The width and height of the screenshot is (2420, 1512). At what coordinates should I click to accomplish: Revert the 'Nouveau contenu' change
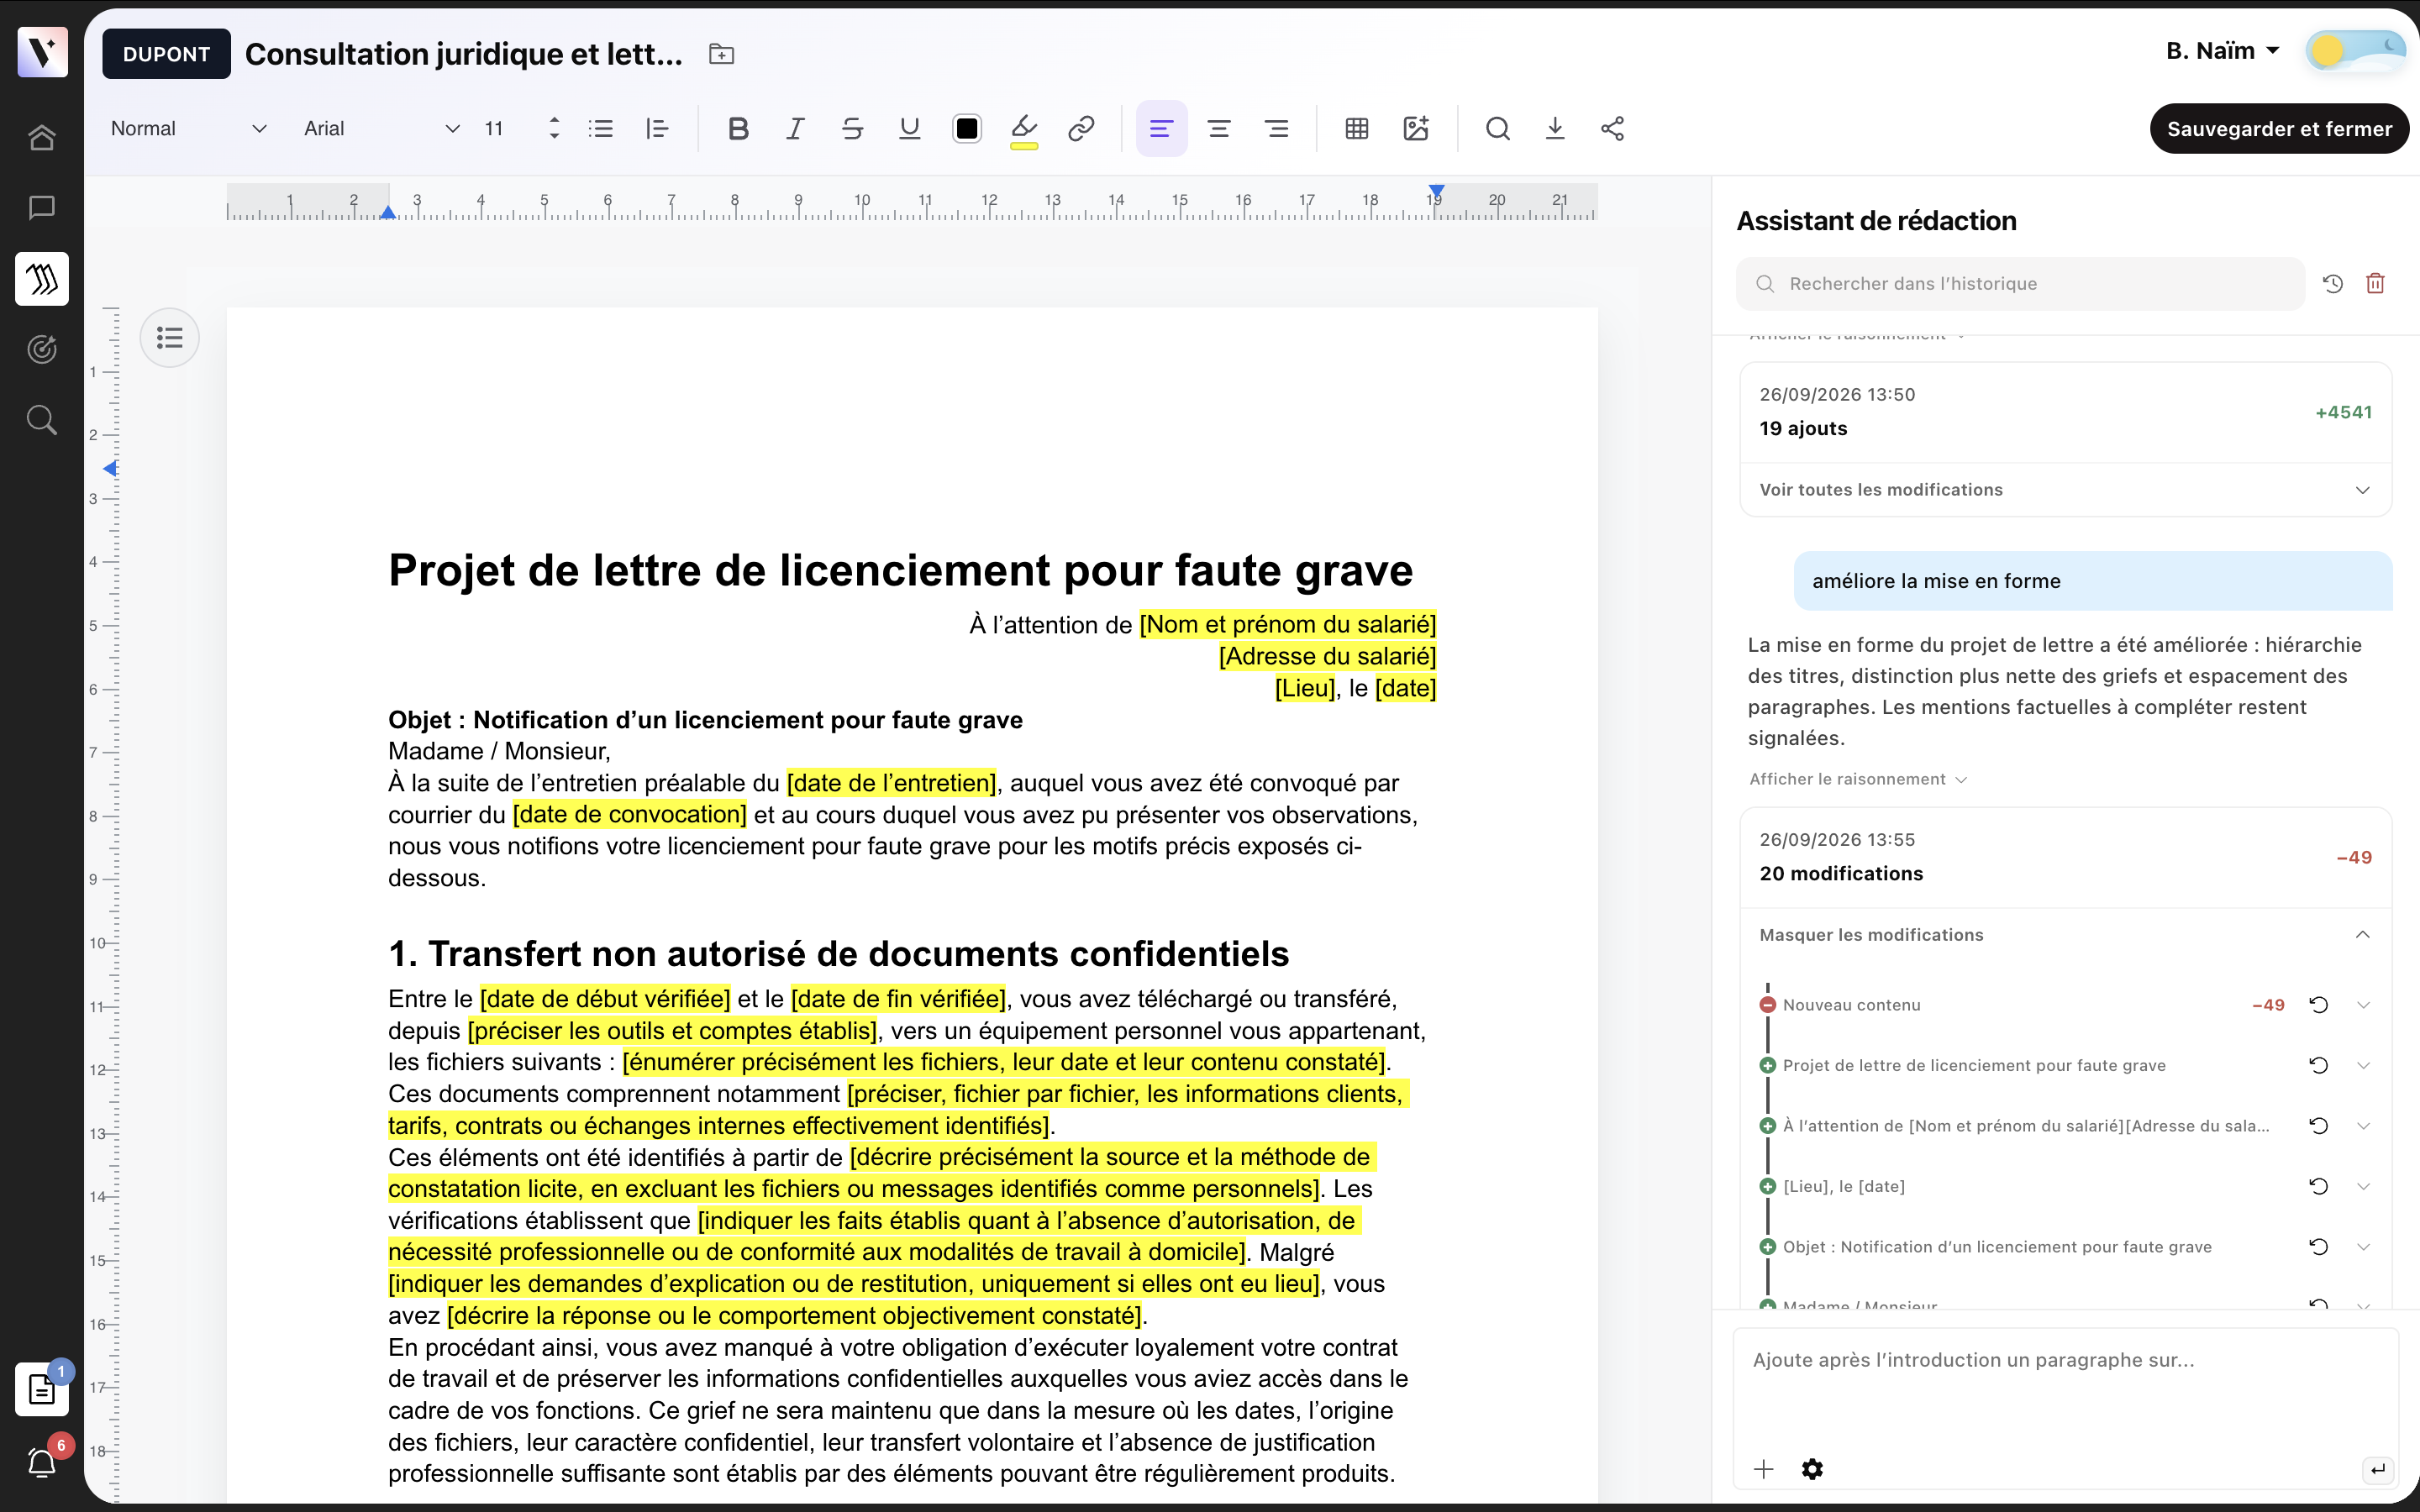[2319, 1005]
